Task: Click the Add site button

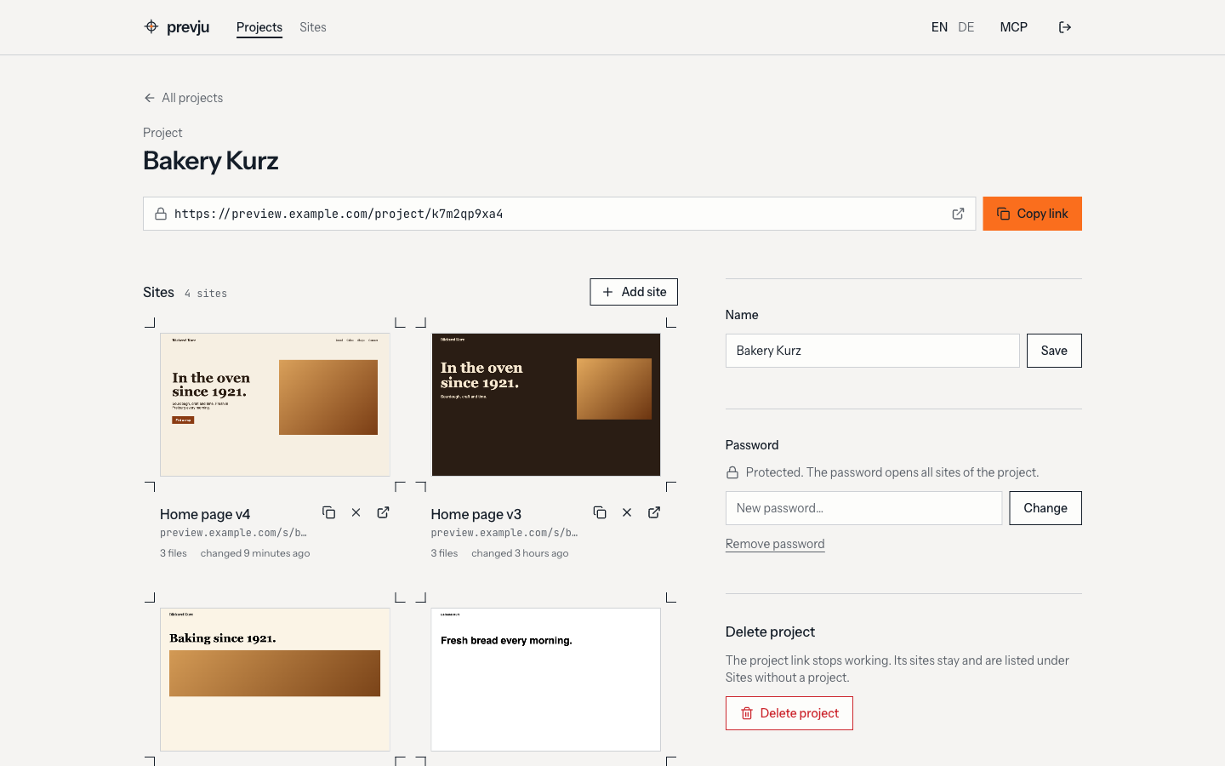Action: point(634,292)
